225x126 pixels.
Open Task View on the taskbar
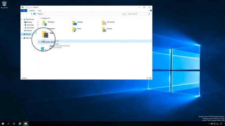click(x=14, y=124)
